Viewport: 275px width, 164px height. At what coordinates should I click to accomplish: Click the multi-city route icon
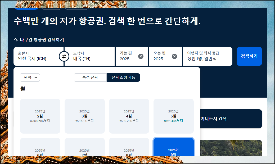(x=16, y=40)
